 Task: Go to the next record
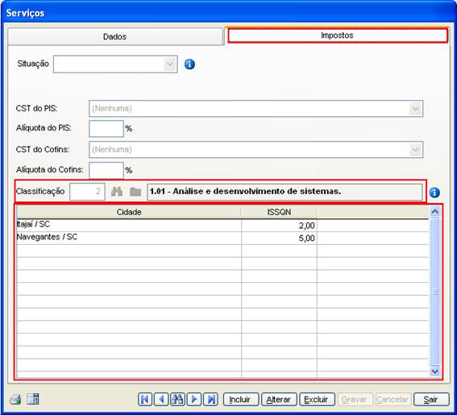pyautogui.click(x=193, y=399)
